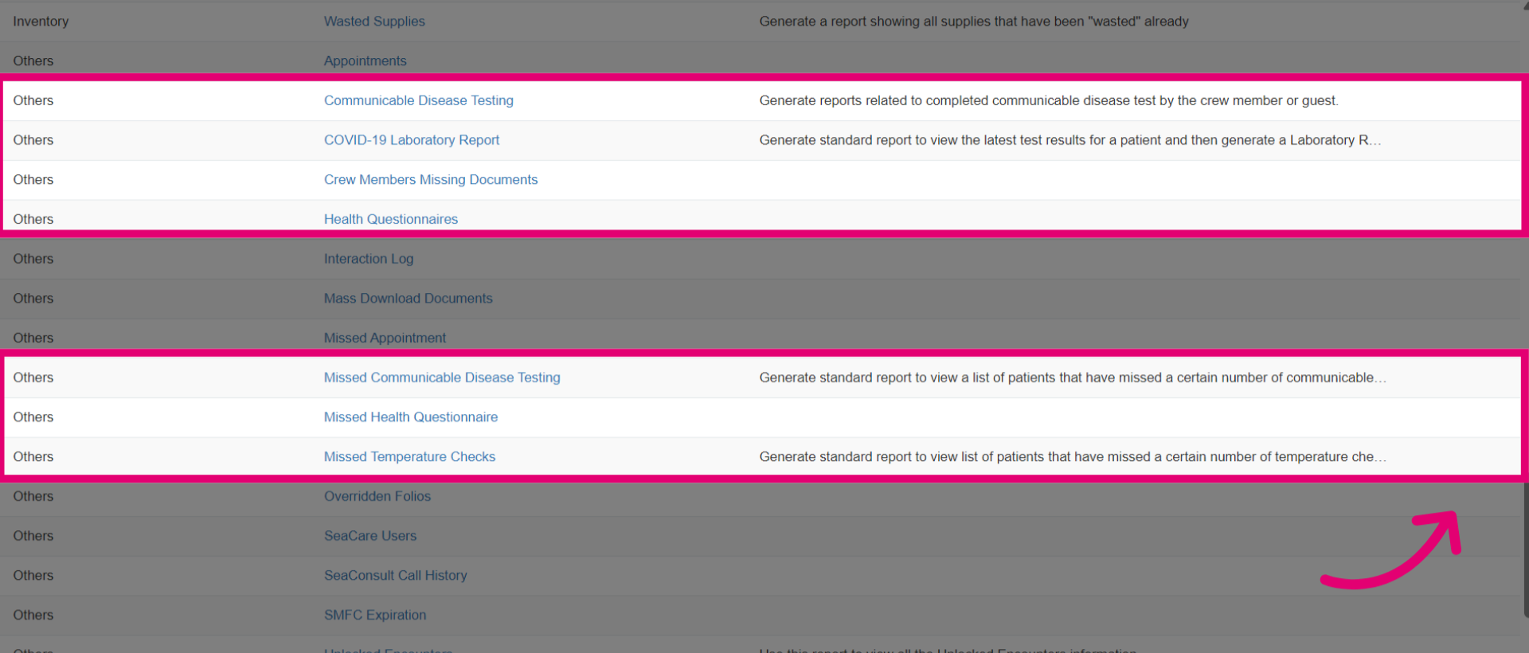Open the Missed Appointment report

tap(385, 338)
